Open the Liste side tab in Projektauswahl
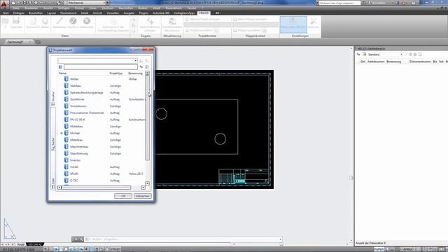This screenshot has height=252, width=448. click(53, 183)
